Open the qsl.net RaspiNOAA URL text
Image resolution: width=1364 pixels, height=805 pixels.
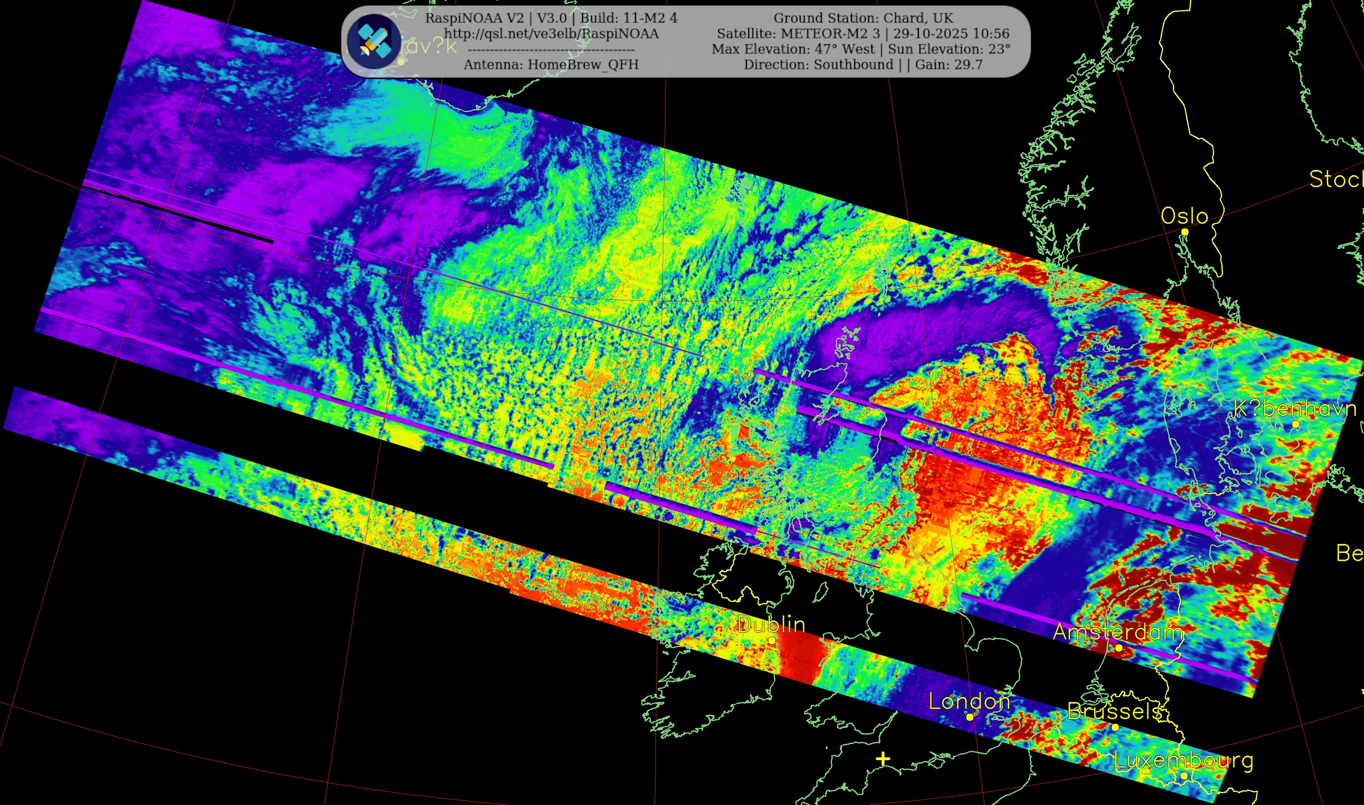551,34
